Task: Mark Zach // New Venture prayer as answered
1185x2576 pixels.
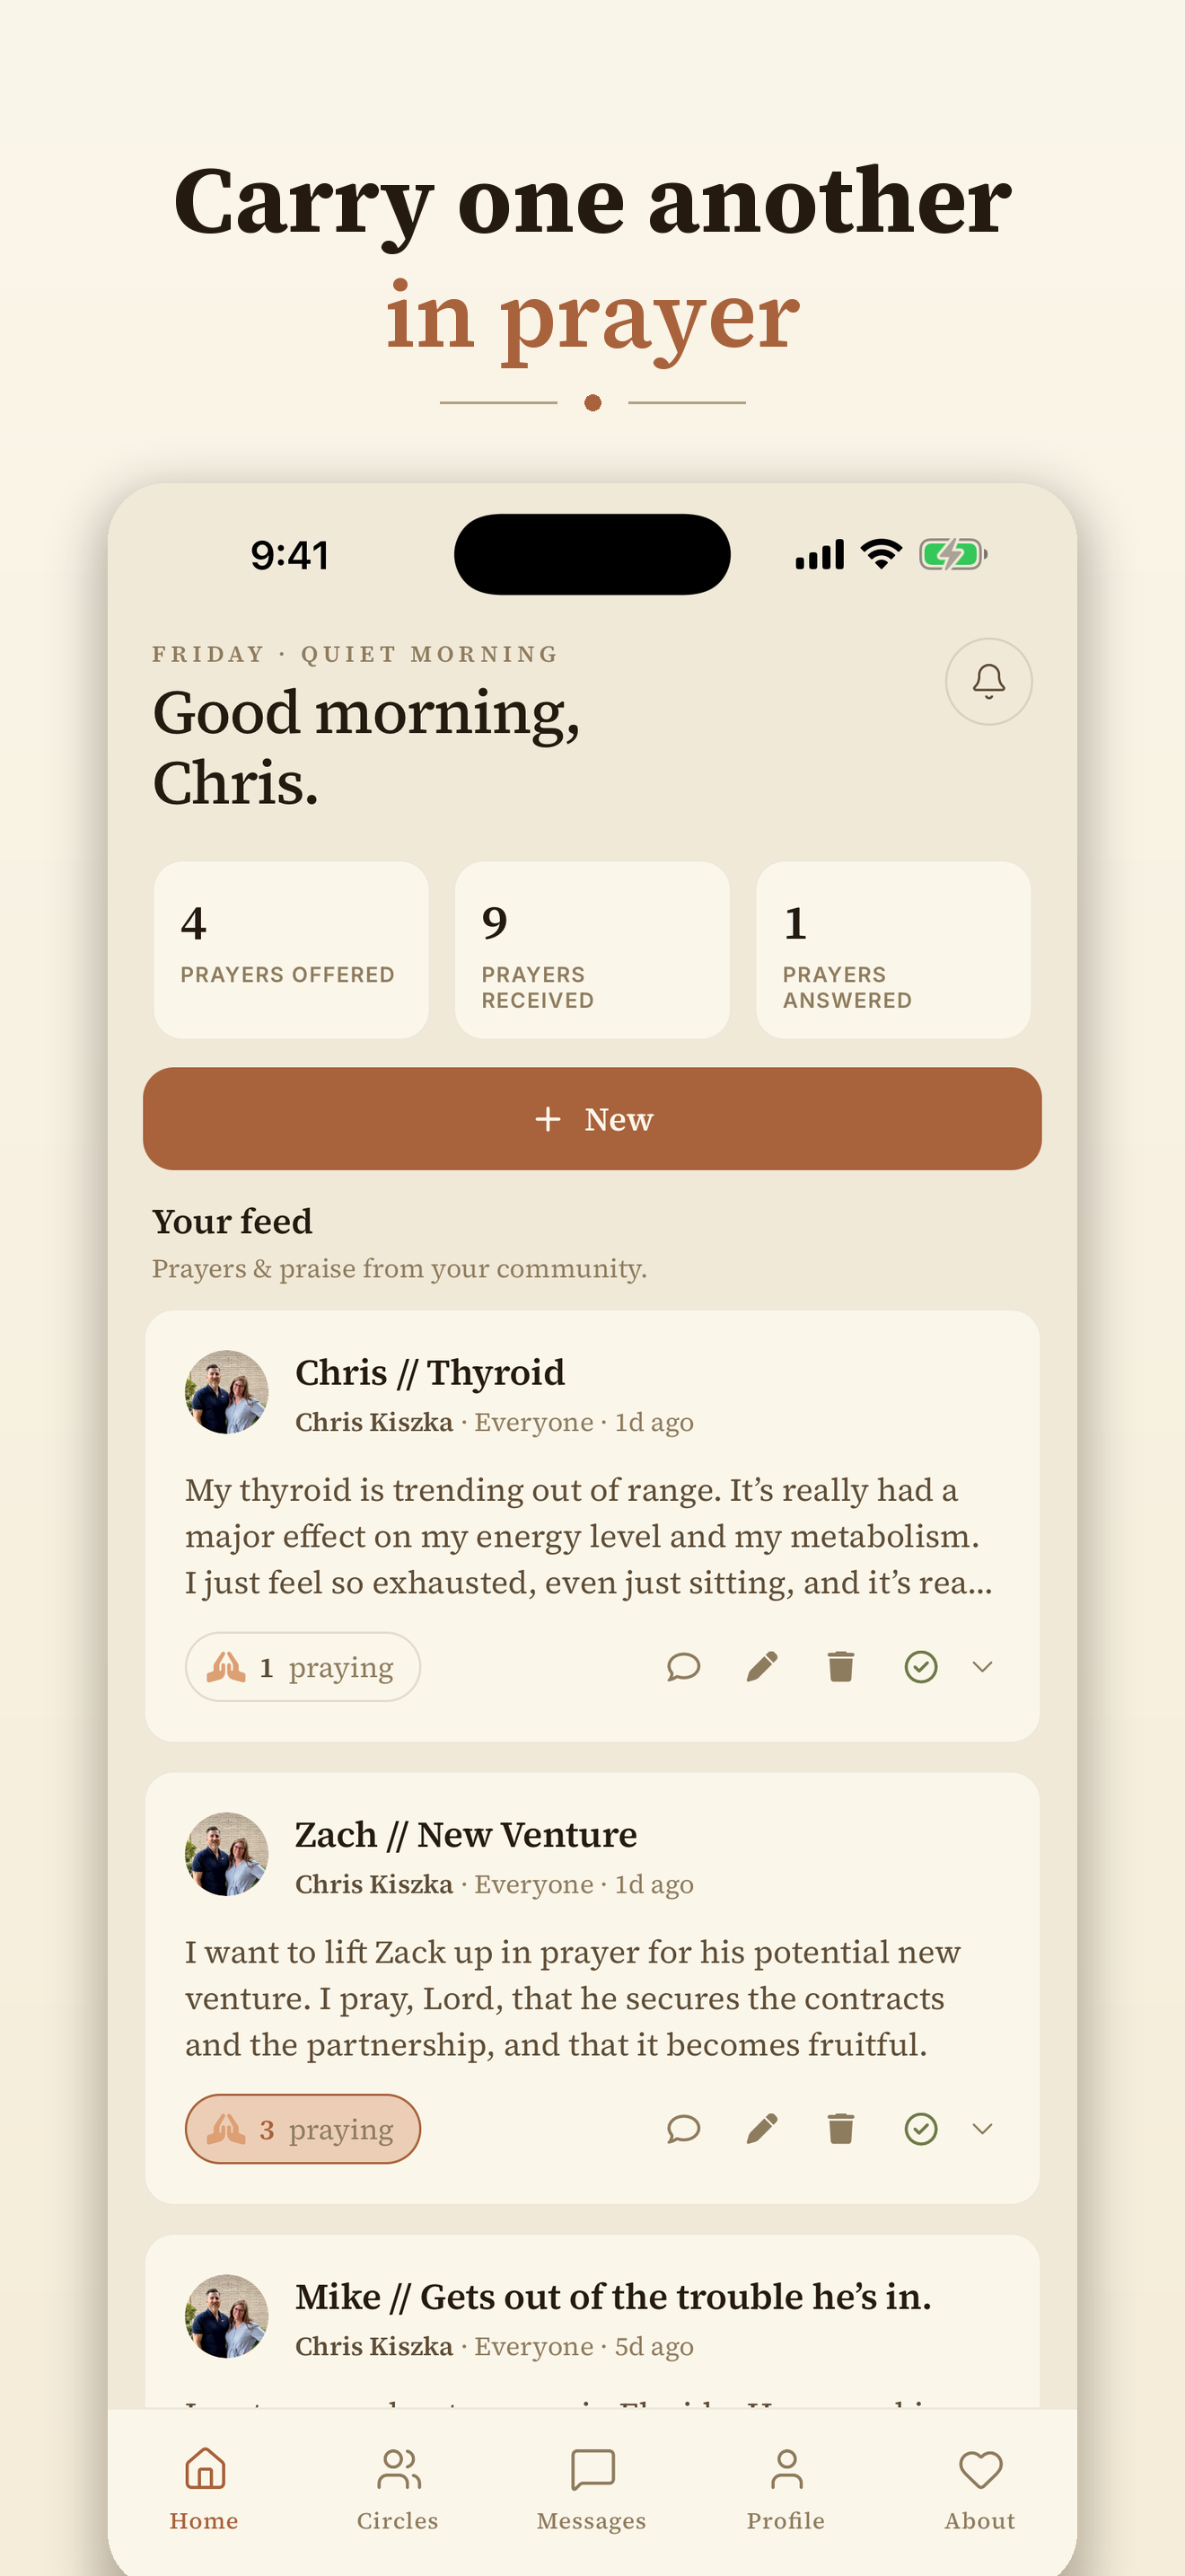Action: (920, 2128)
